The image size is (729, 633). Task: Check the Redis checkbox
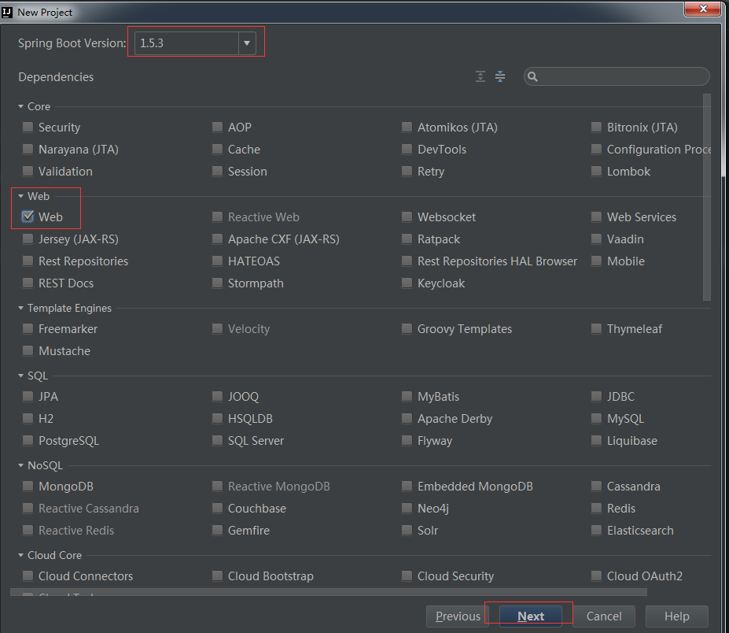[x=596, y=508]
